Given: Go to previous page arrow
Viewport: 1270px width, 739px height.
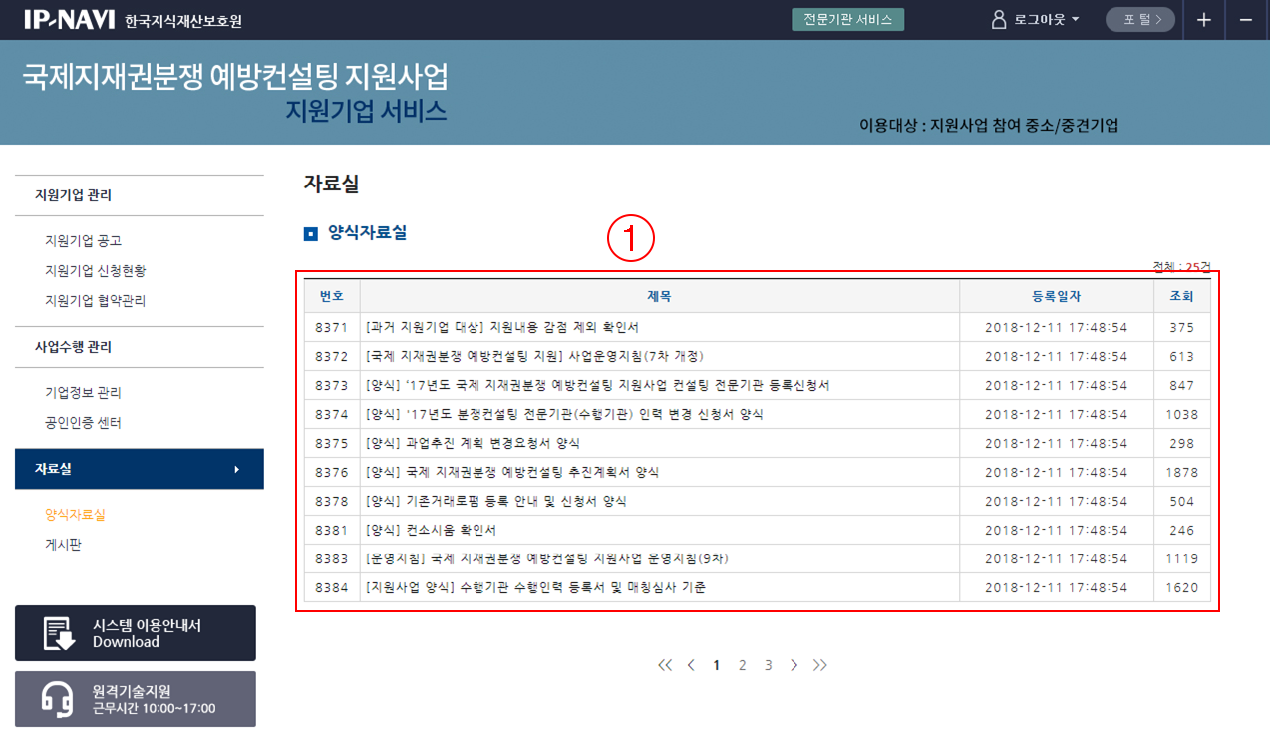Looking at the screenshot, I should point(691,665).
